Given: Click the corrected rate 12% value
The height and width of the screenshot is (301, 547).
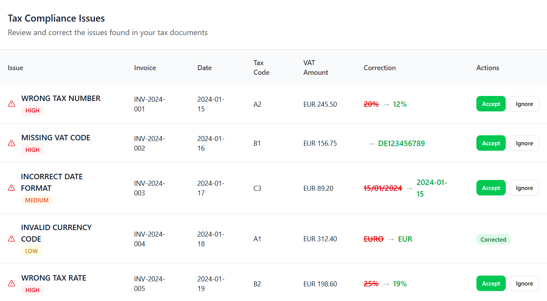Looking at the screenshot, I should [400, 104].
